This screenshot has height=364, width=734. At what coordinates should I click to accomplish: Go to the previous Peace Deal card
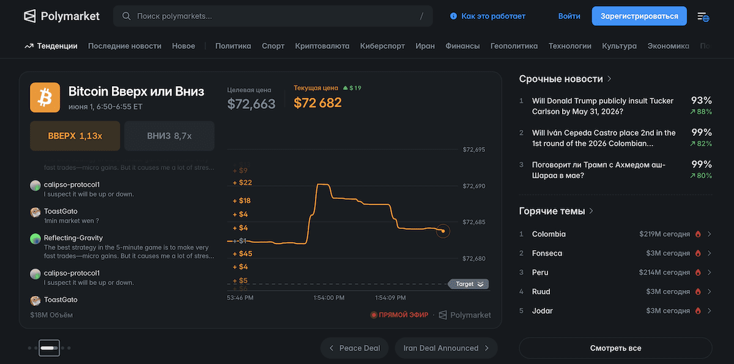[355, 348]
